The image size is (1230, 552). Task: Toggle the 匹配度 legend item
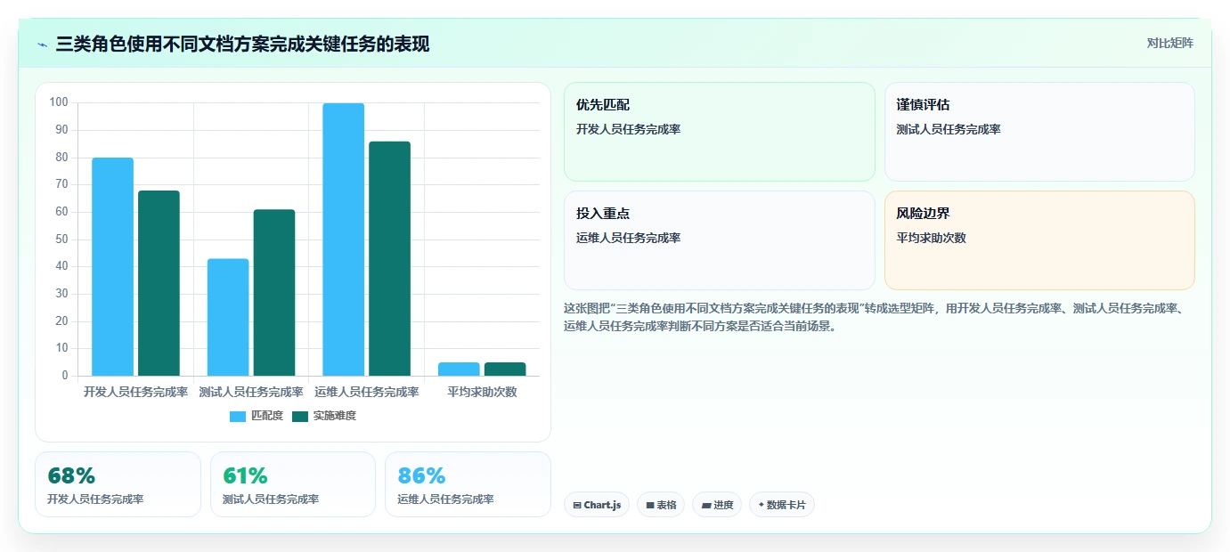256,416
